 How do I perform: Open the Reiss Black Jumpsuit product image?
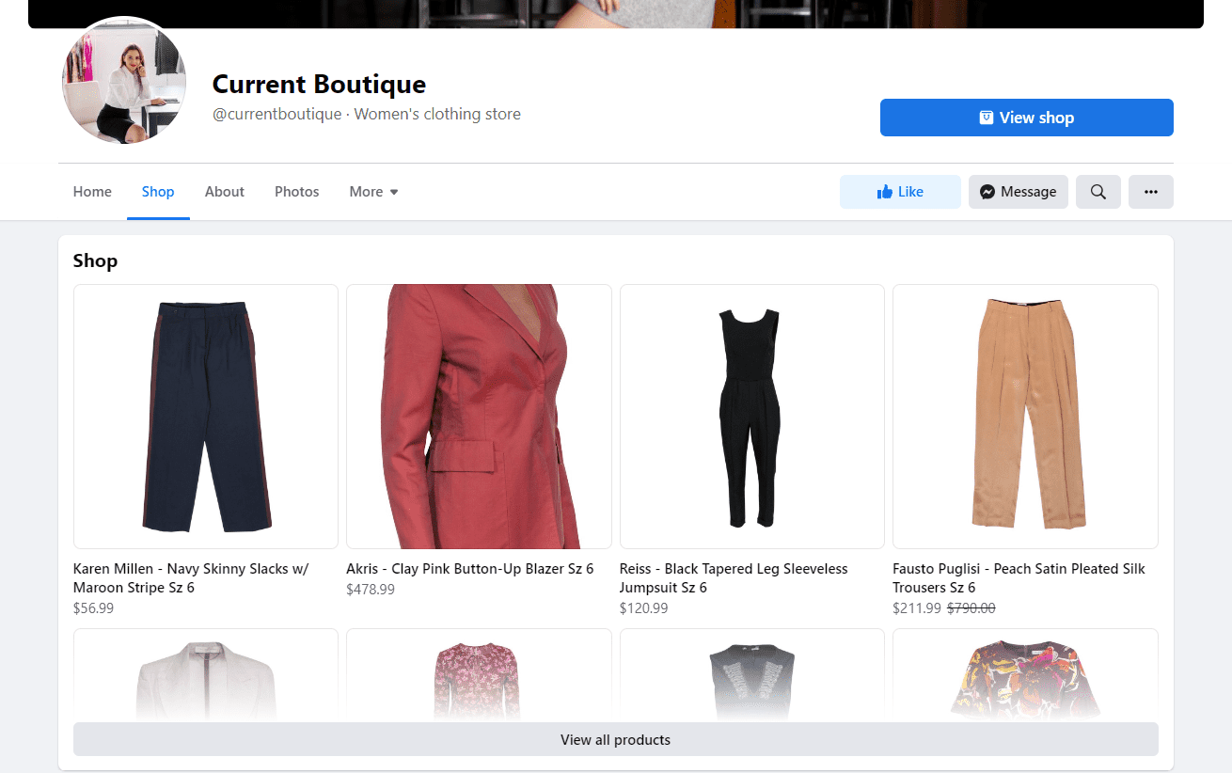tap(751, 416)
